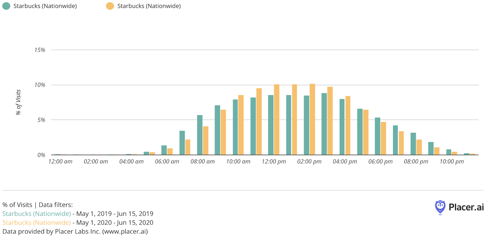This screenshot has width=492, height=239.
Task: Open the teal Starbucks (Nationwide) footer link
Action: pos(37,214)
